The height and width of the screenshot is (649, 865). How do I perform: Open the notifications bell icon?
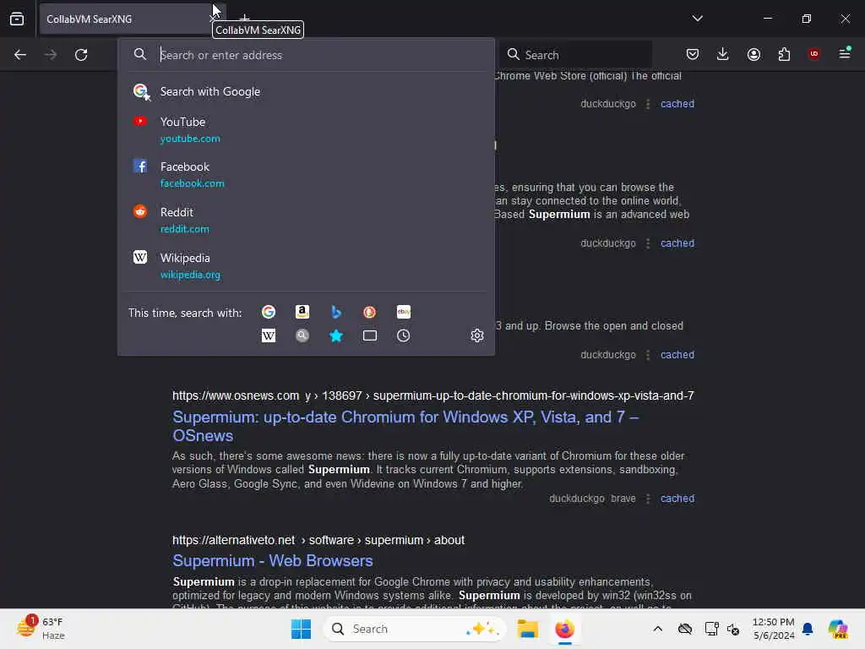[808, 629]
